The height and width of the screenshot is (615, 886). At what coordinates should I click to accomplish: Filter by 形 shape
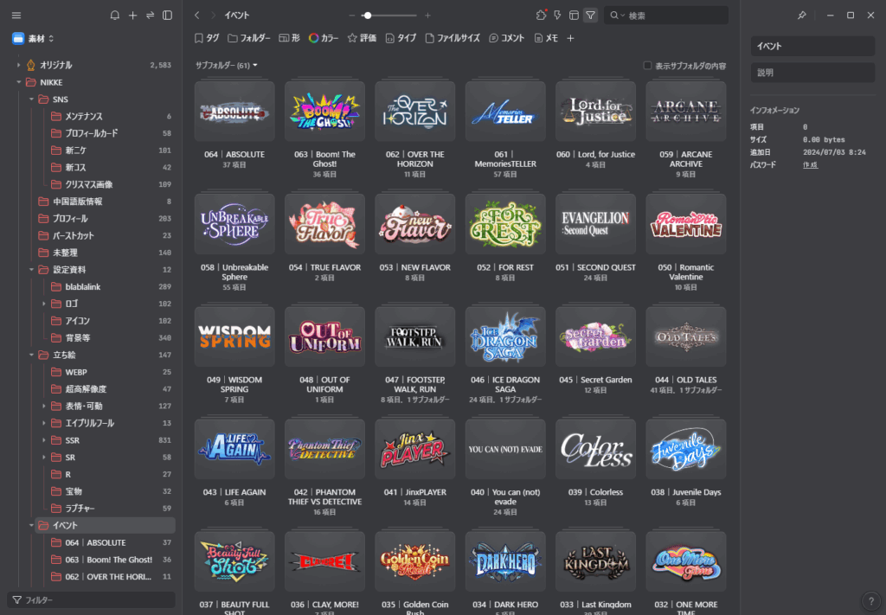coord(289,38)
